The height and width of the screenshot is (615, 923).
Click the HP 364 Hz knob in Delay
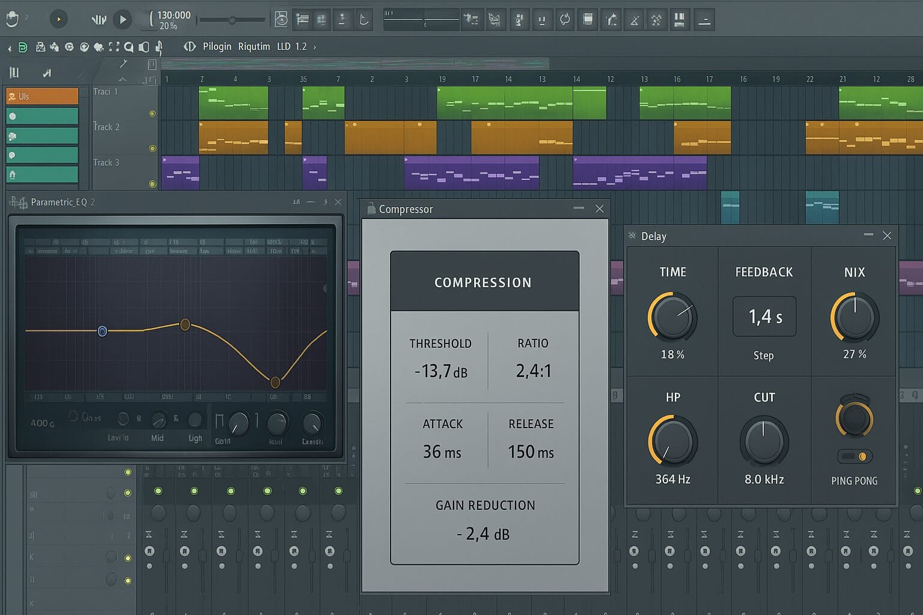672,441
